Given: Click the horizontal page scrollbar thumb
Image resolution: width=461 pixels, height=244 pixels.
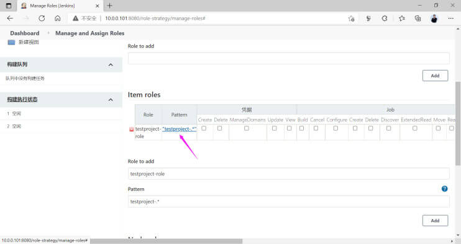Looking at the screenshot, I should click(x=167, y=241).
